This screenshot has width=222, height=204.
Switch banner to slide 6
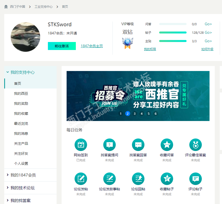coord(156,114)
